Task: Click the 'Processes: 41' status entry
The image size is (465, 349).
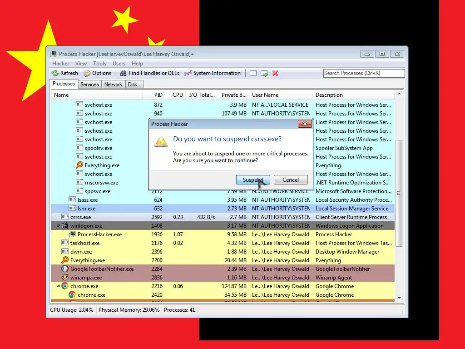Action: click(179, 310)
